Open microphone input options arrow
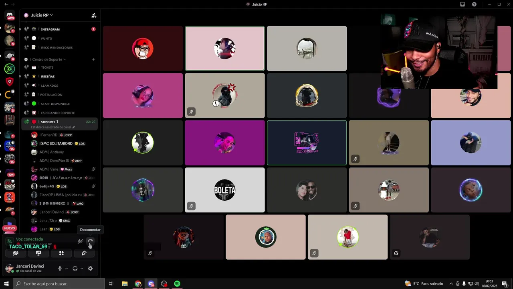The height and width of the screenshot is (289, 513). tap(67, 268)
